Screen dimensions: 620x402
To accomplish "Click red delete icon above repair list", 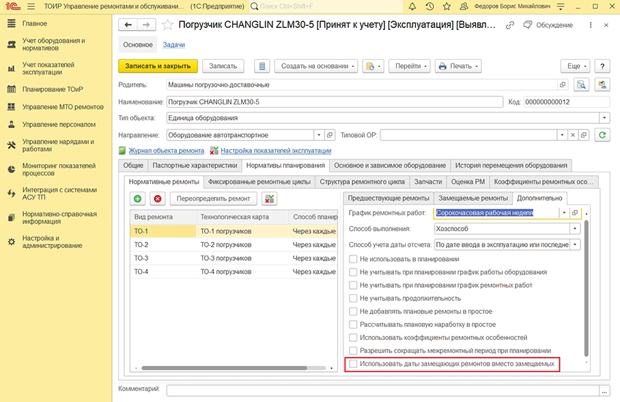I will click(x=158, y=199).
